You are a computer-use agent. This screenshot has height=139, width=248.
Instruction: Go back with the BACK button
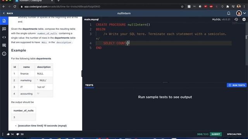[x=8, y=13]
